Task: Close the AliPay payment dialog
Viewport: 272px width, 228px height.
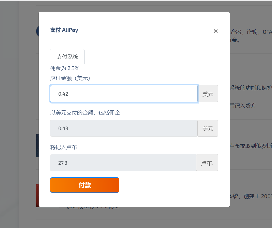Action: click(216, 31)
